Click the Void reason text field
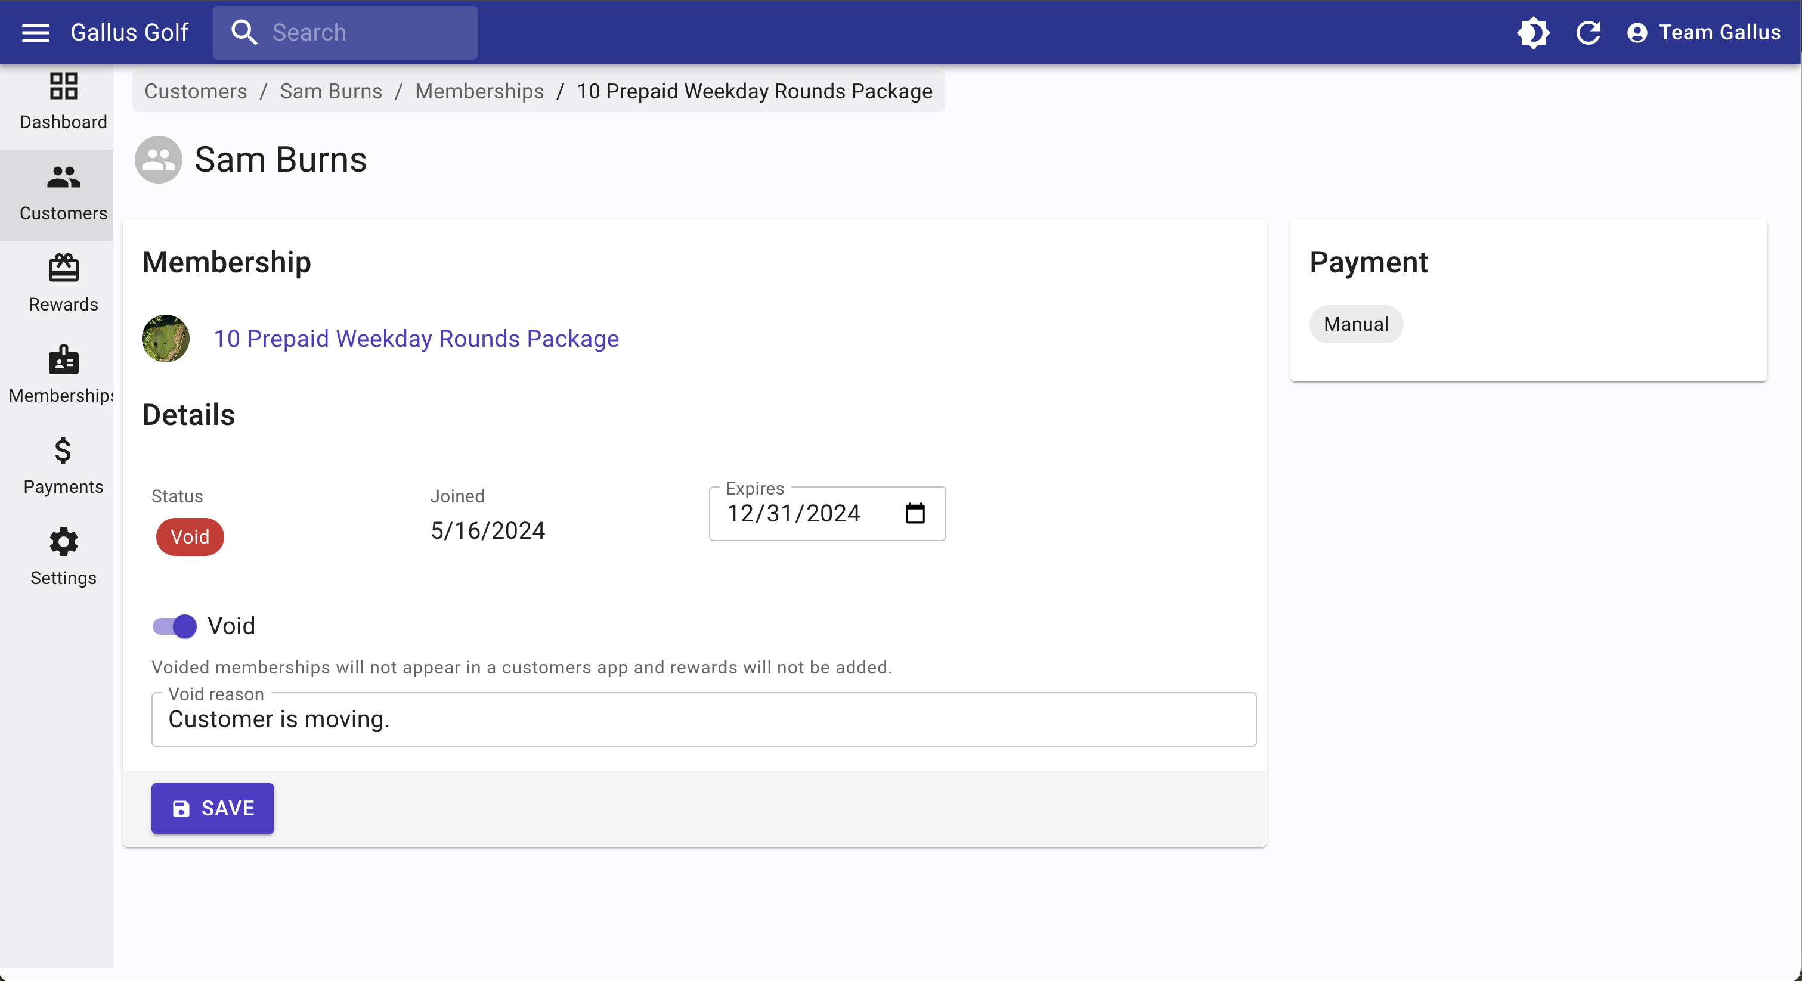 [x=704, y=719]
